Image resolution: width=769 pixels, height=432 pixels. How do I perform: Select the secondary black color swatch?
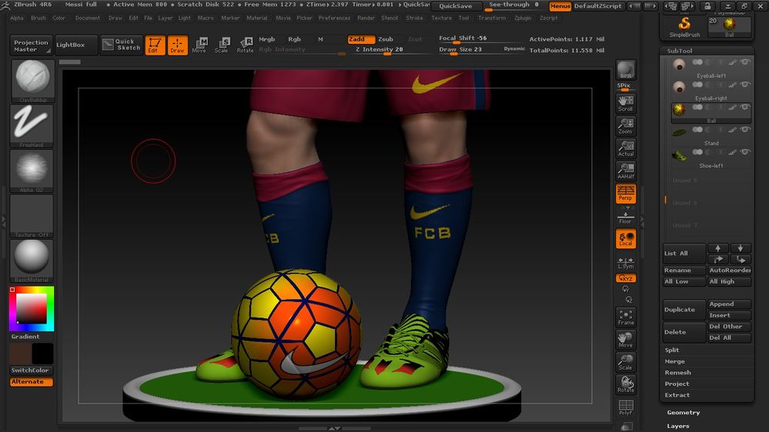pos(42,354)
